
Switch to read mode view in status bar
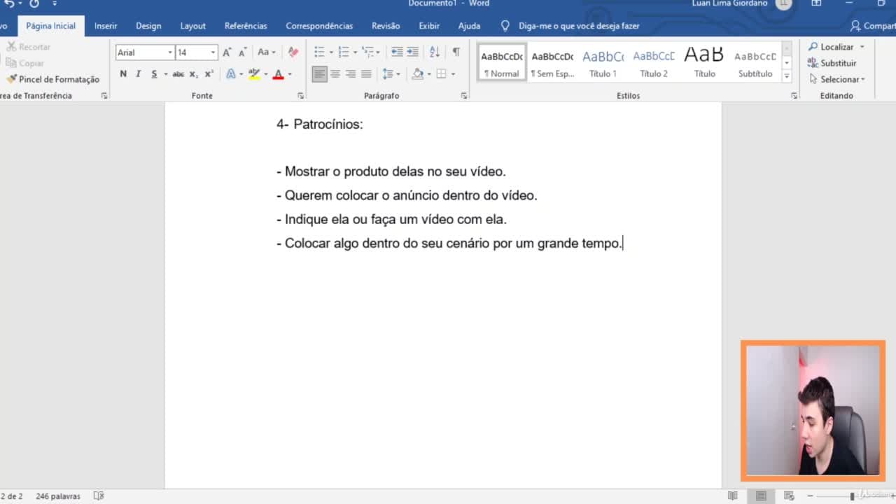(732, 496)
